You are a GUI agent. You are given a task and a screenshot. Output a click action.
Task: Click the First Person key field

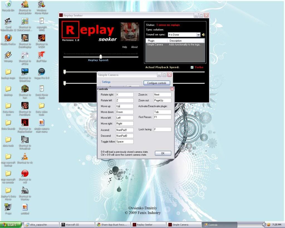tap(163, 117)
